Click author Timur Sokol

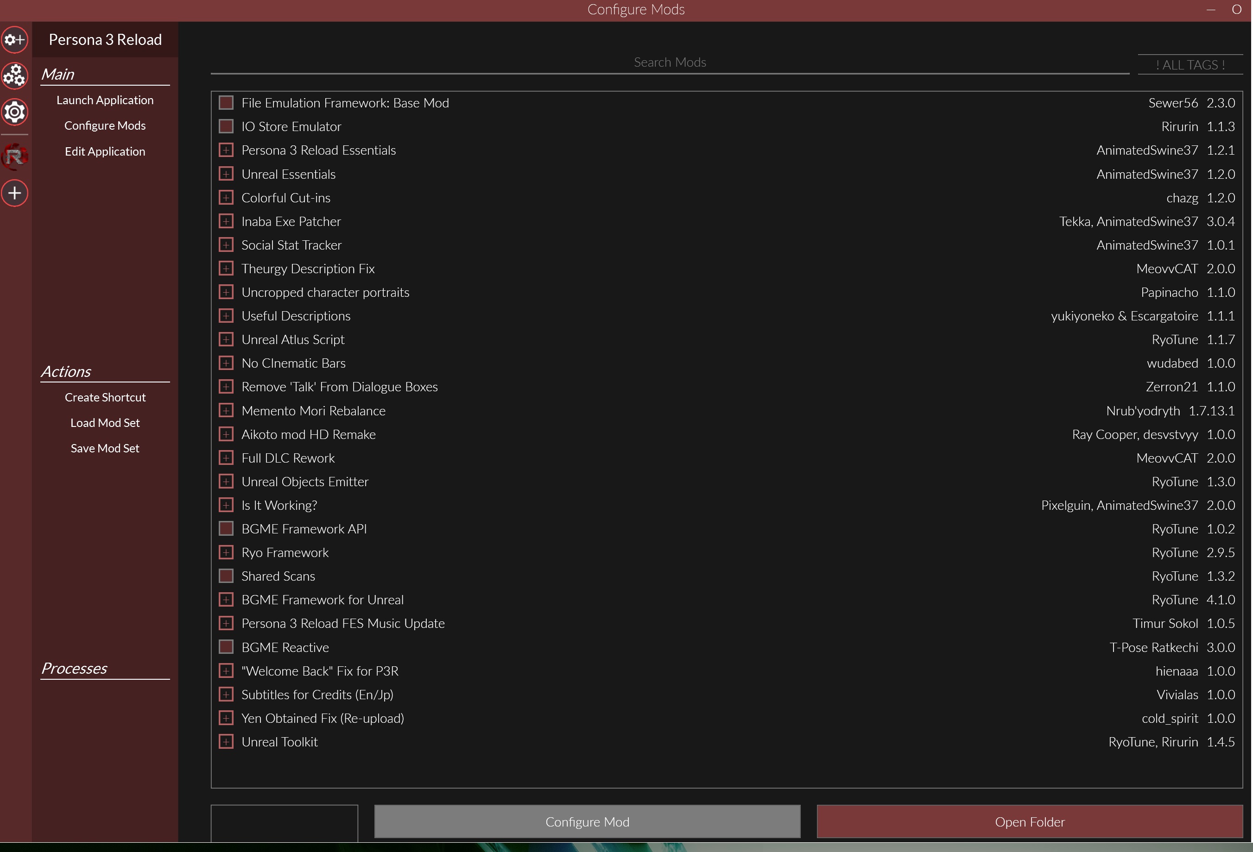coord(1165,624)
